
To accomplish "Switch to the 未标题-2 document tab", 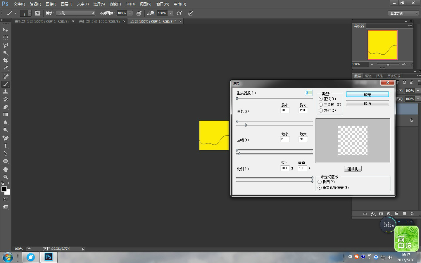I will point(99,22).
